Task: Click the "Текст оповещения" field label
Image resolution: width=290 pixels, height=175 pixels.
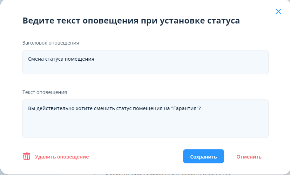Action: [x=45, y=92]
